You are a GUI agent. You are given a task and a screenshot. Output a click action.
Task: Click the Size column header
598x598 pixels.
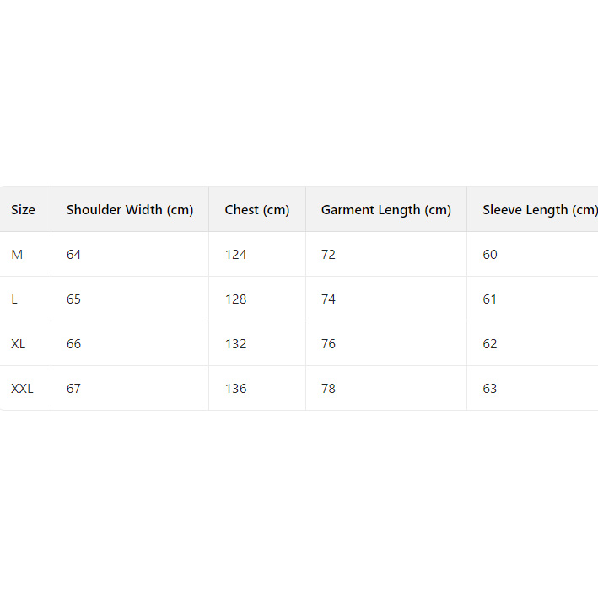[24, 210]
